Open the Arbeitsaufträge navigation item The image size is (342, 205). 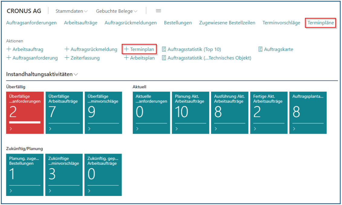(x=80, y=23)
